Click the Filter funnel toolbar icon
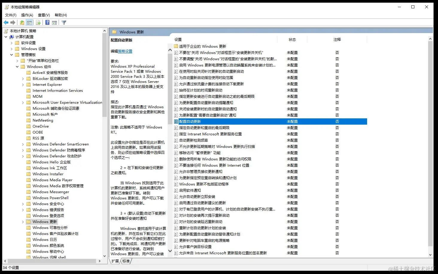 point(64,23)
